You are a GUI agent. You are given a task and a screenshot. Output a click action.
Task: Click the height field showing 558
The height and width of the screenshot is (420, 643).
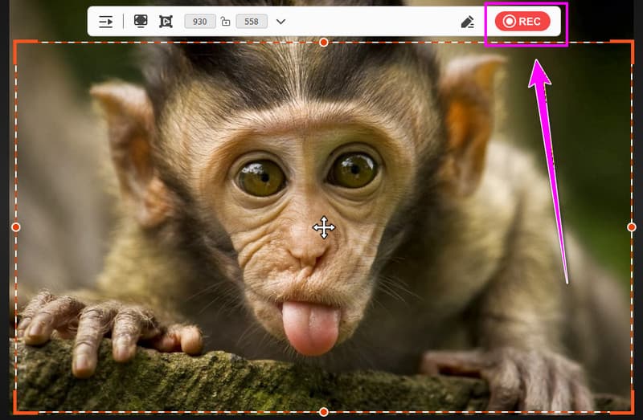[252, 22]
